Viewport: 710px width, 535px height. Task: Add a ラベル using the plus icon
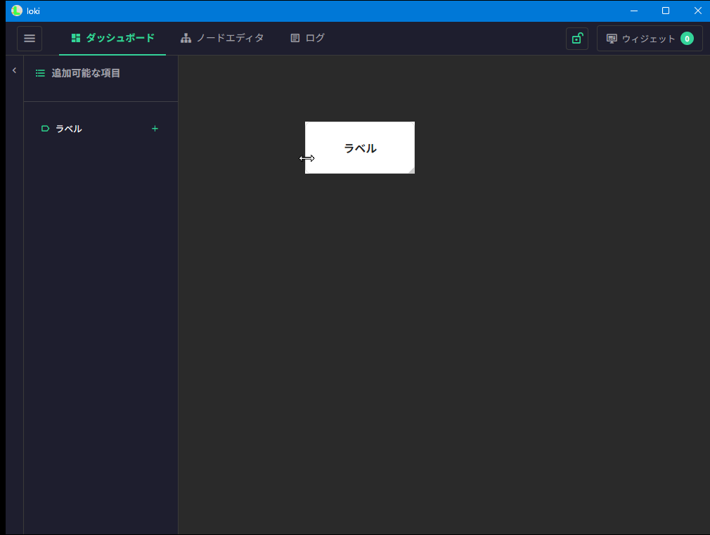pos(155,129)
